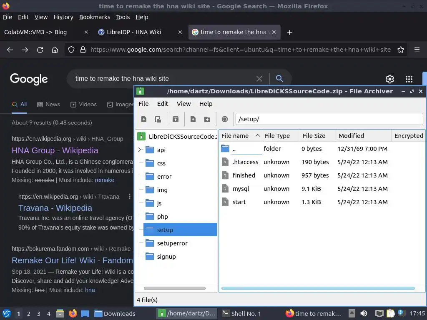Screen dimensions: 427x320
Task: Select the .htaccess file row
Action: coord(322,162)
